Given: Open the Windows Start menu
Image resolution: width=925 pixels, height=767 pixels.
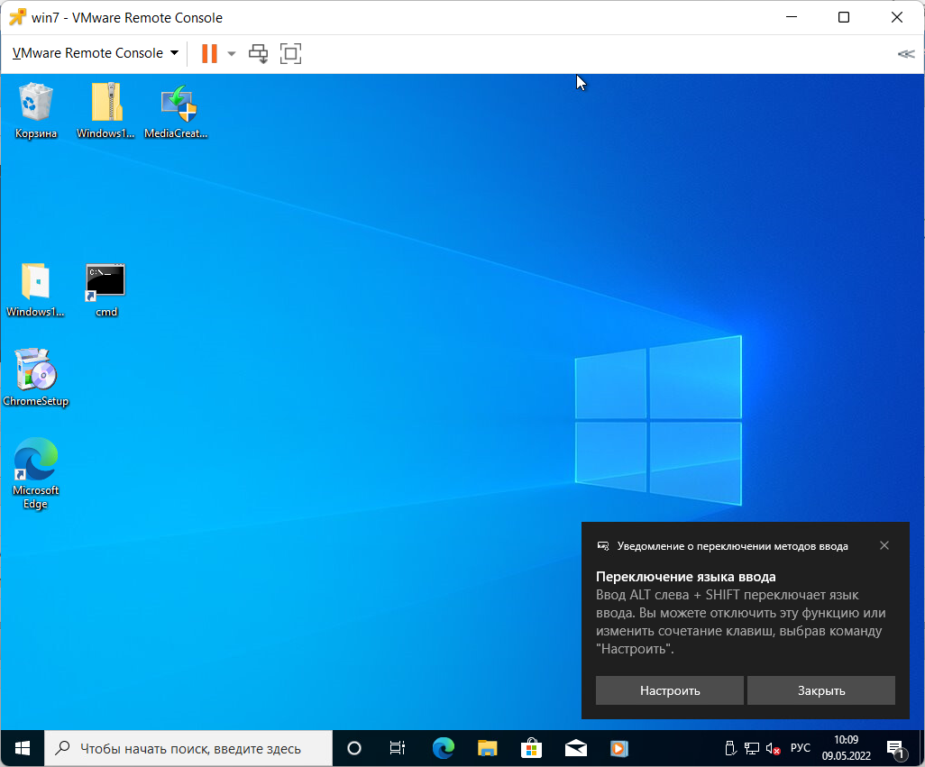Looking at the screenshot, I should (21, 748).
